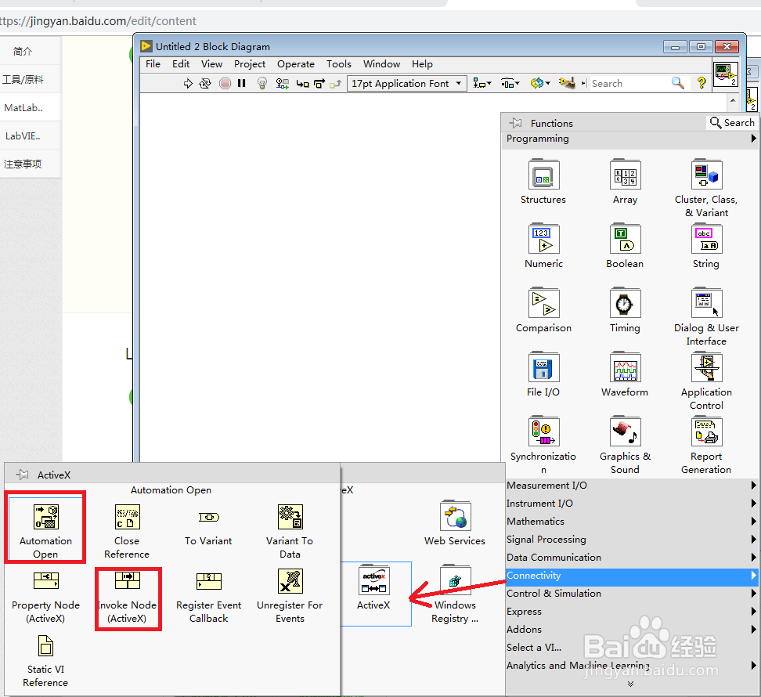Viewport: 761px width, 697px height.
Task: Click the Pause button
Action: pyautogui.click(x=242, y=84)
